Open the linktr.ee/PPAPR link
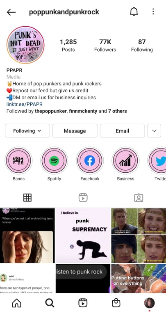The height and width of the screenshot is (313, 166). click(x=25, y=104)
